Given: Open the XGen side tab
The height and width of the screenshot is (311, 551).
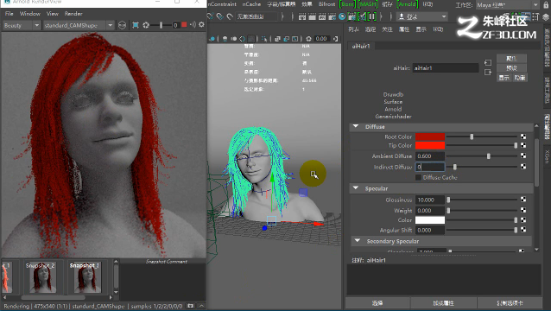Looking at the screenshot, I should [548, 156].
